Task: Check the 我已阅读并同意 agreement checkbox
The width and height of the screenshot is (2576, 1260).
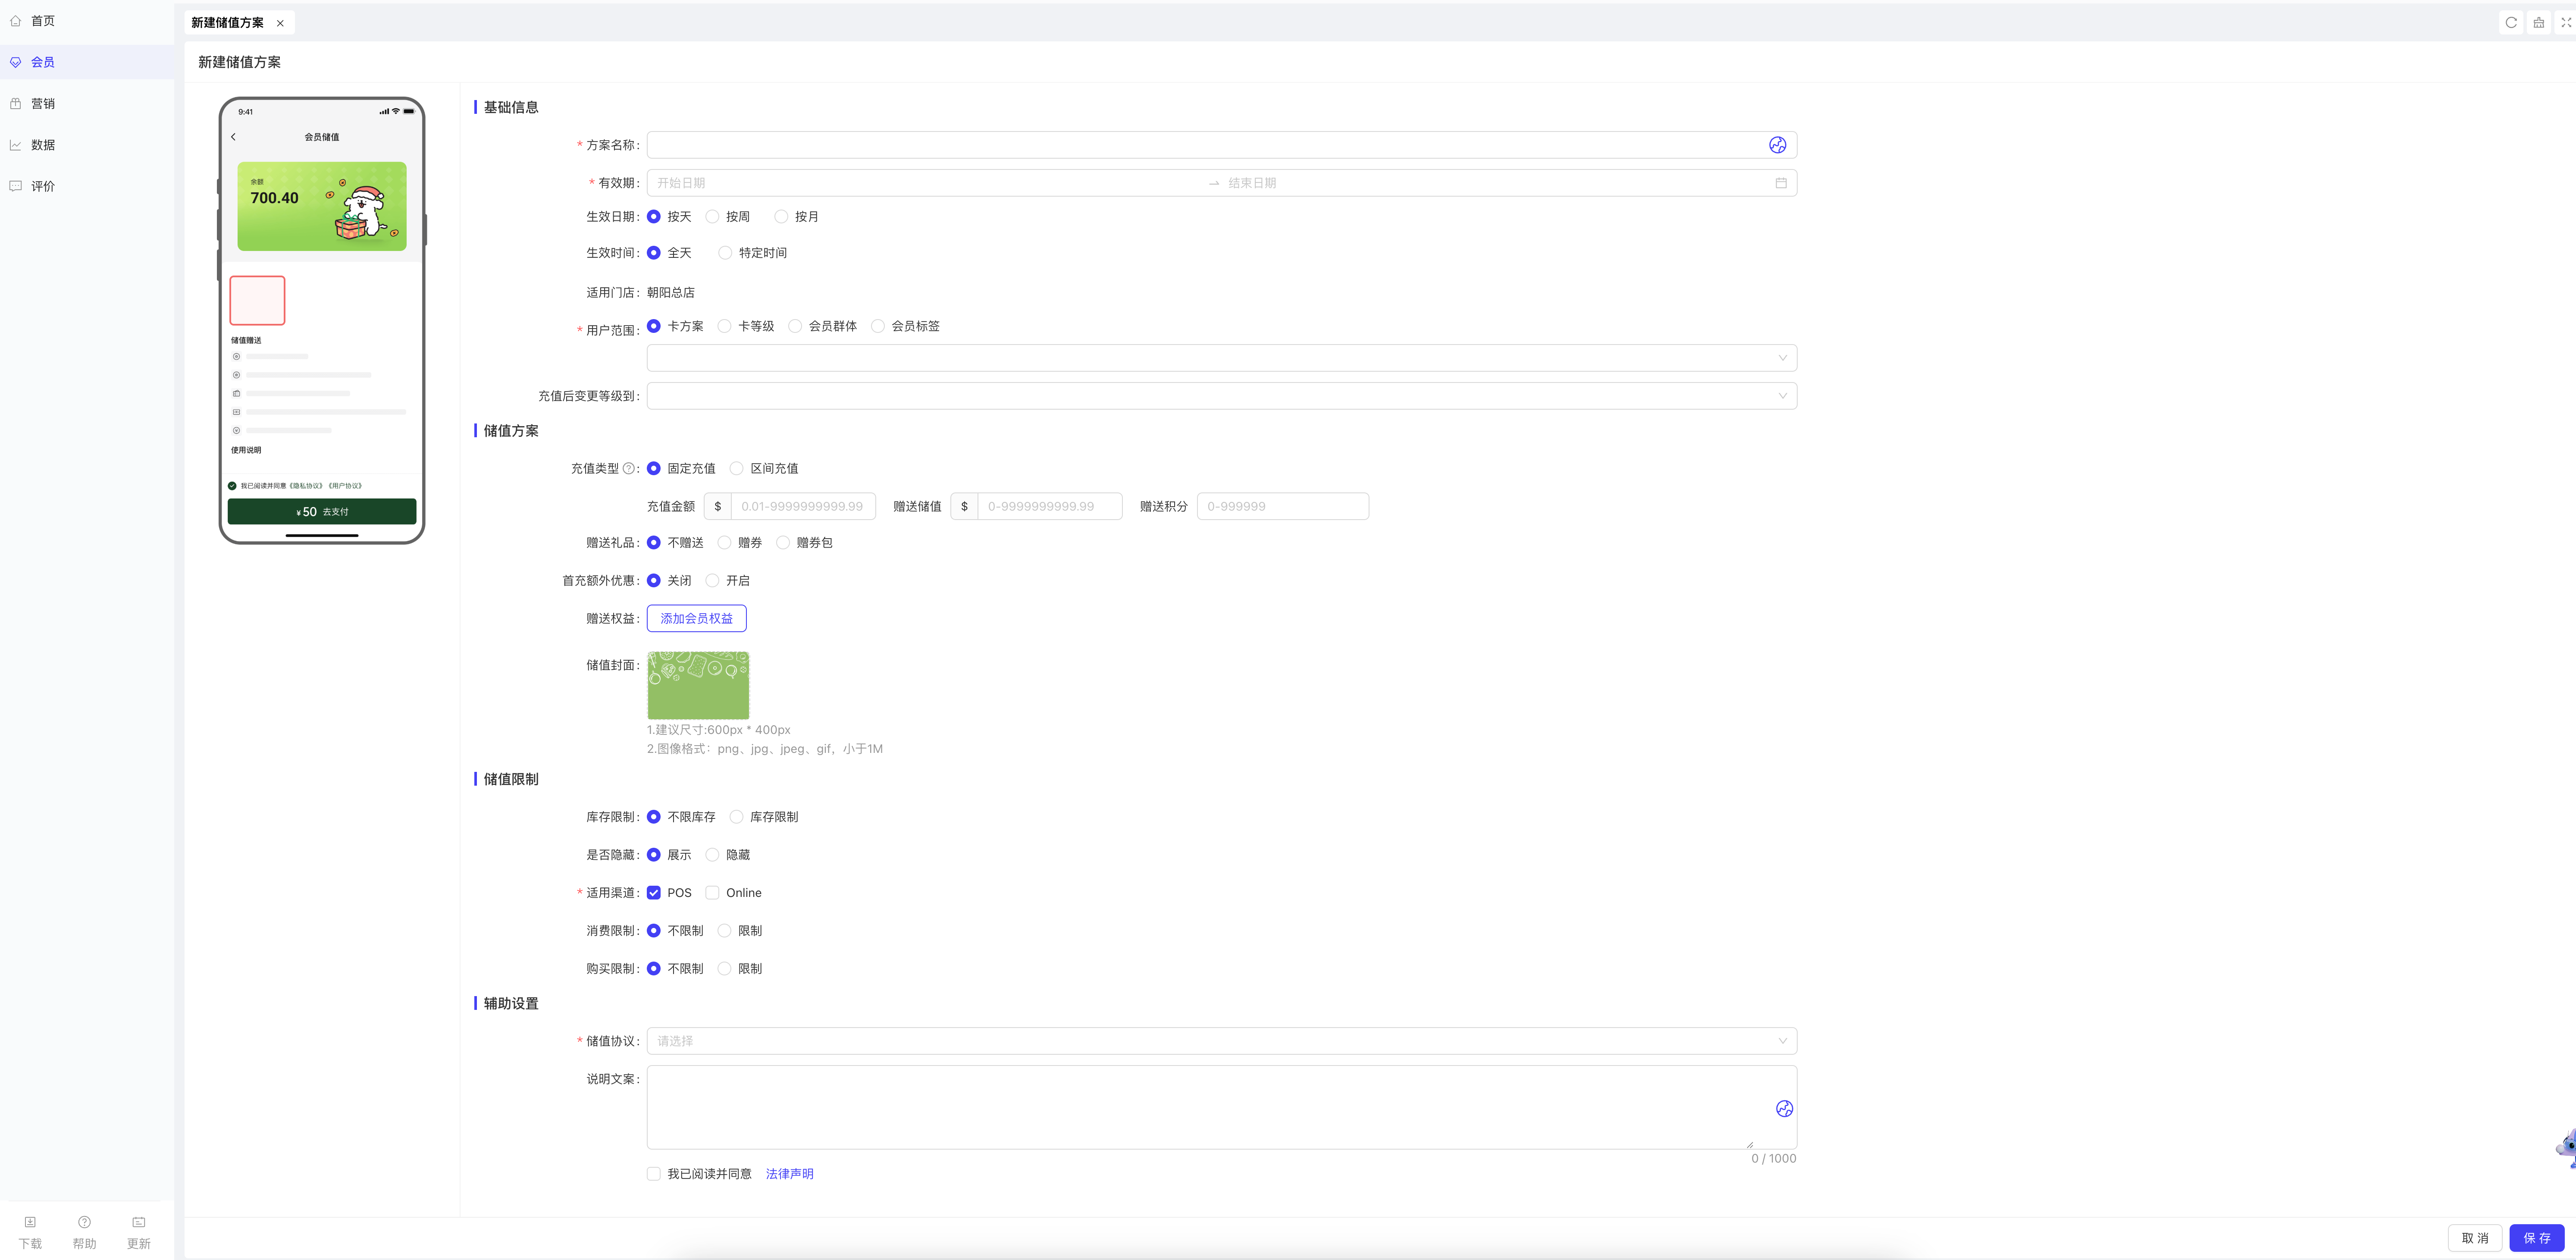Action: [654, 1174]
